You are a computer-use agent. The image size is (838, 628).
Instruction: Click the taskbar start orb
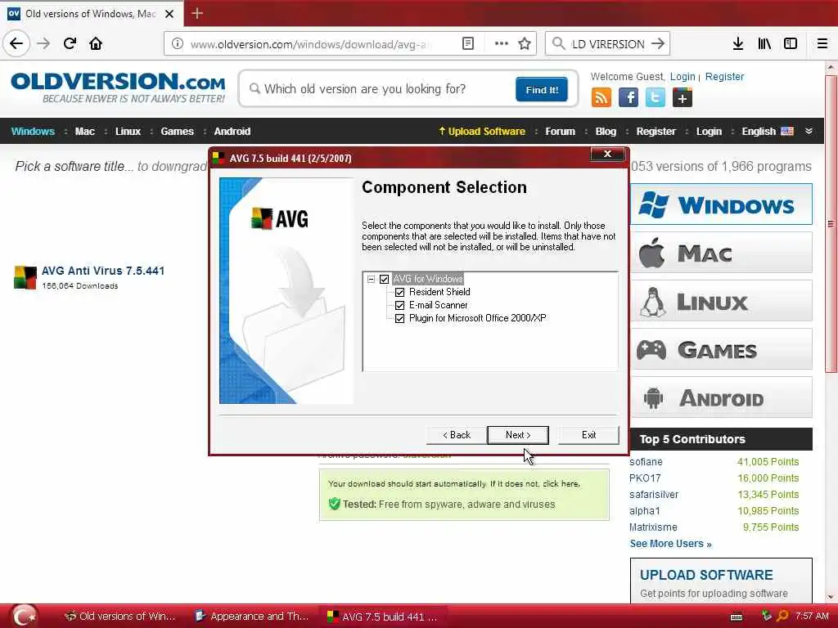point(24,616)
